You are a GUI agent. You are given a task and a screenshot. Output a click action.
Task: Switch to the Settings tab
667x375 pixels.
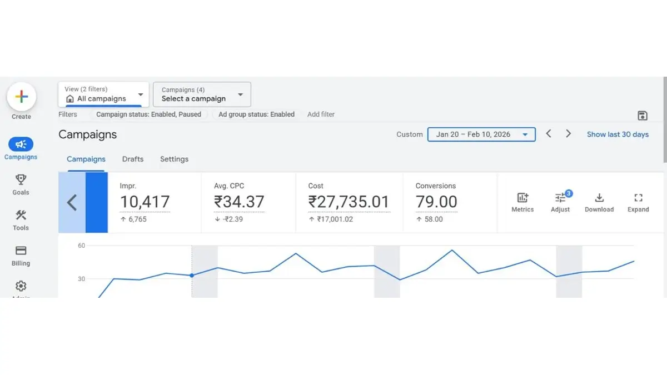click(x=174, y=159)
